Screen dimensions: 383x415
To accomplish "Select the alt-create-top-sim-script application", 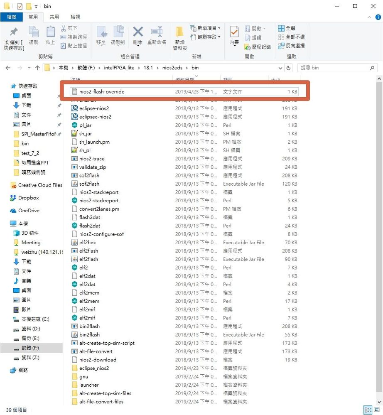I will click(184, 343).
